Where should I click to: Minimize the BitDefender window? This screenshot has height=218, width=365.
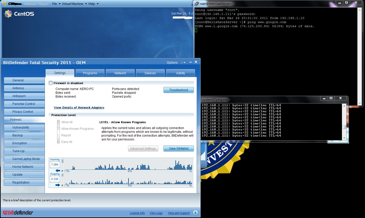[191, 62]
